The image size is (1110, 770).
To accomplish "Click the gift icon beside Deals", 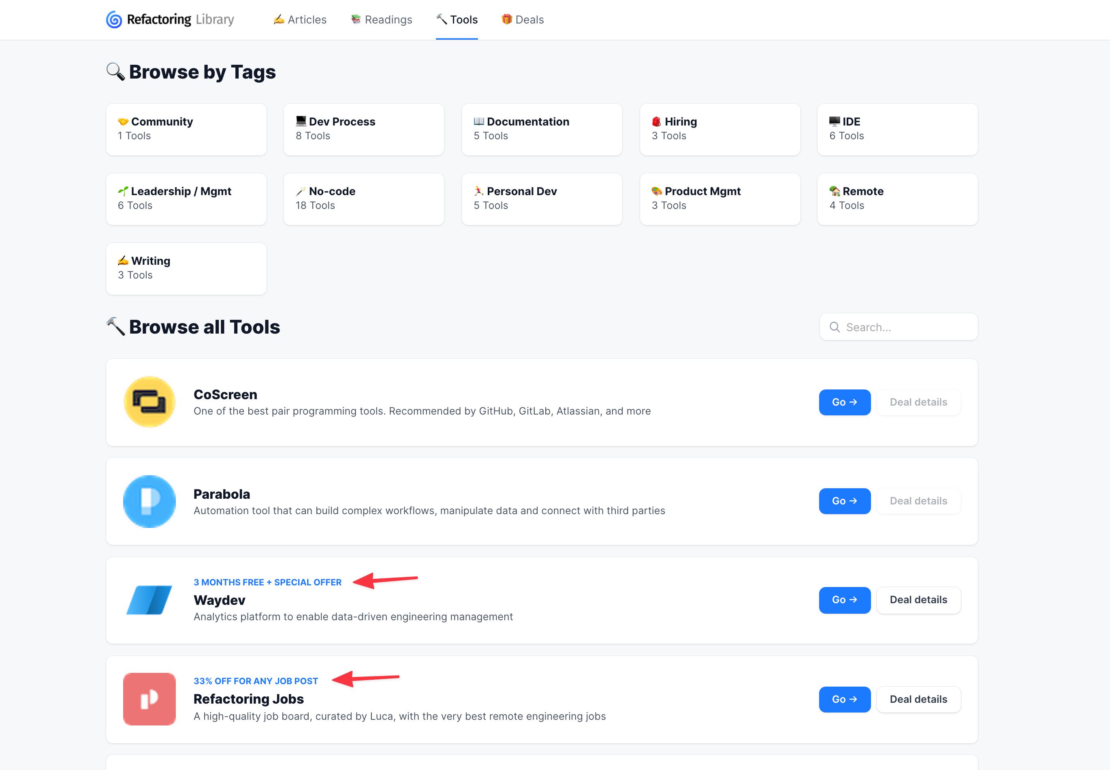I will click(x=506, y=19).
